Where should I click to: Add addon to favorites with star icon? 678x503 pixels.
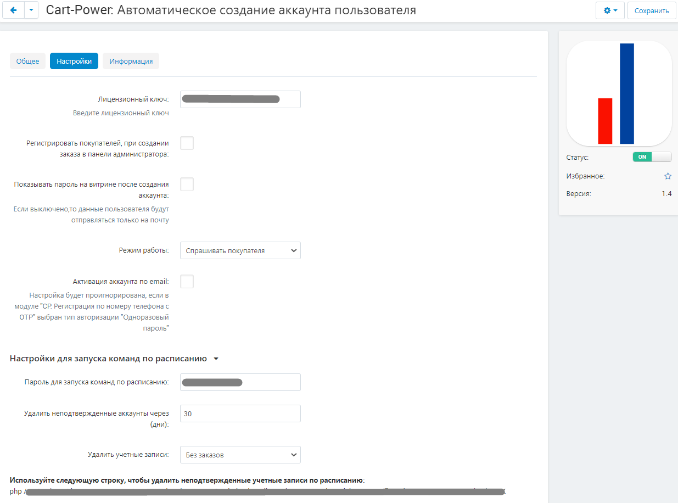point(668,176)
